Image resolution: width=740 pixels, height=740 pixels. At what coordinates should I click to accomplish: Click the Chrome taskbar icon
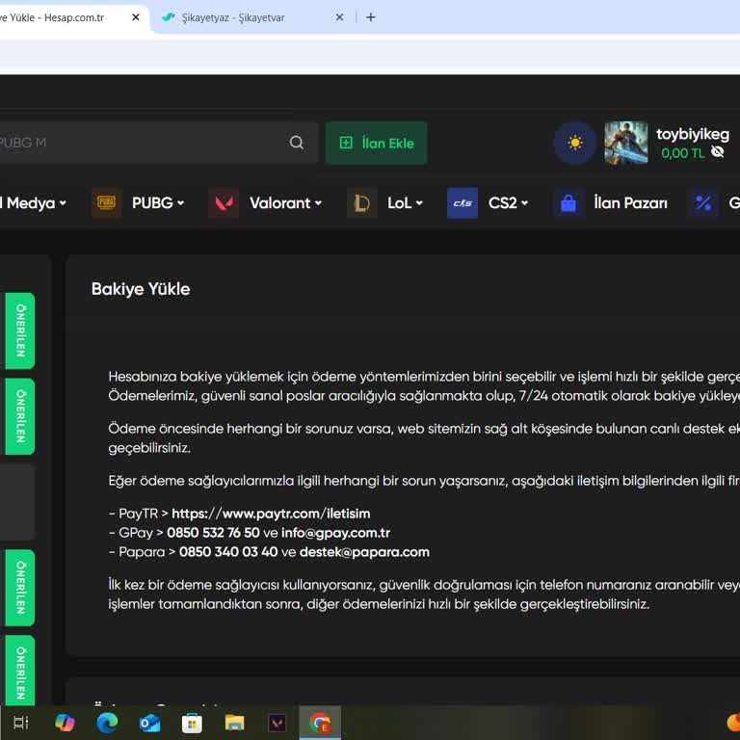(x=320, y=723)
